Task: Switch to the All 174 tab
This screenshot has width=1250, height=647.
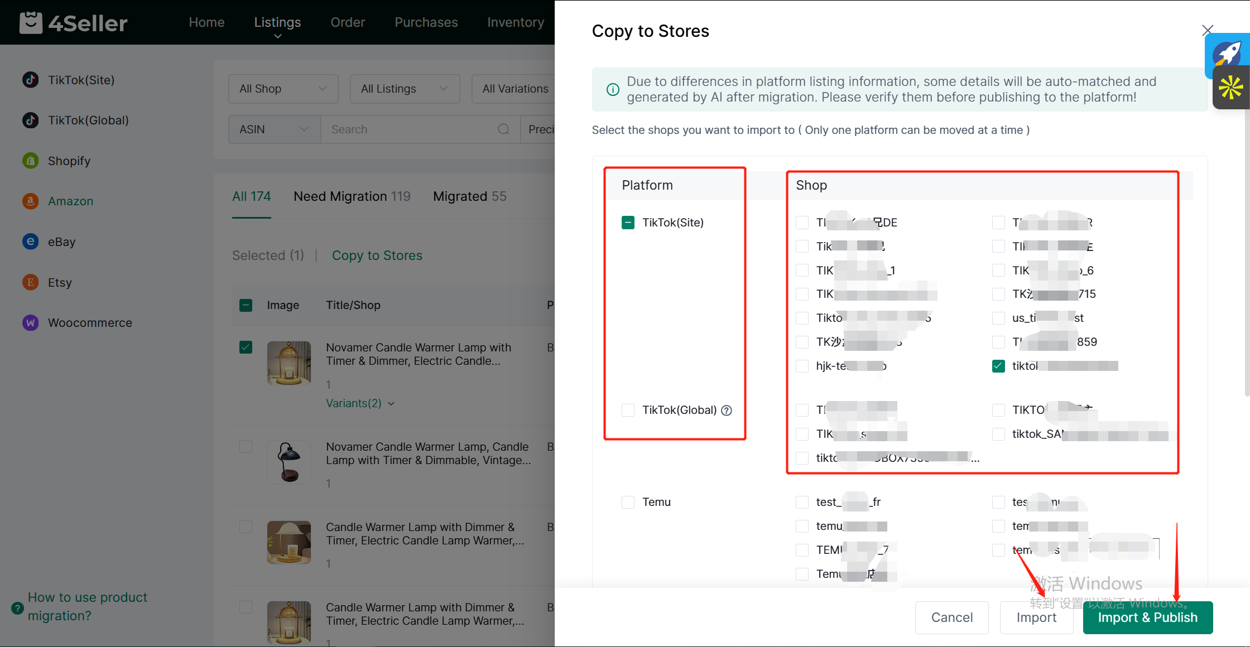Action: (x=251, y=196)
